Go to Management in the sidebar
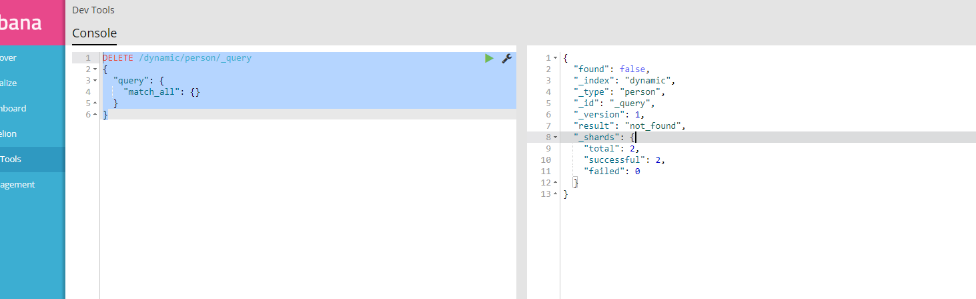This screenshot has height=299, width=976. tap(32, 185)
